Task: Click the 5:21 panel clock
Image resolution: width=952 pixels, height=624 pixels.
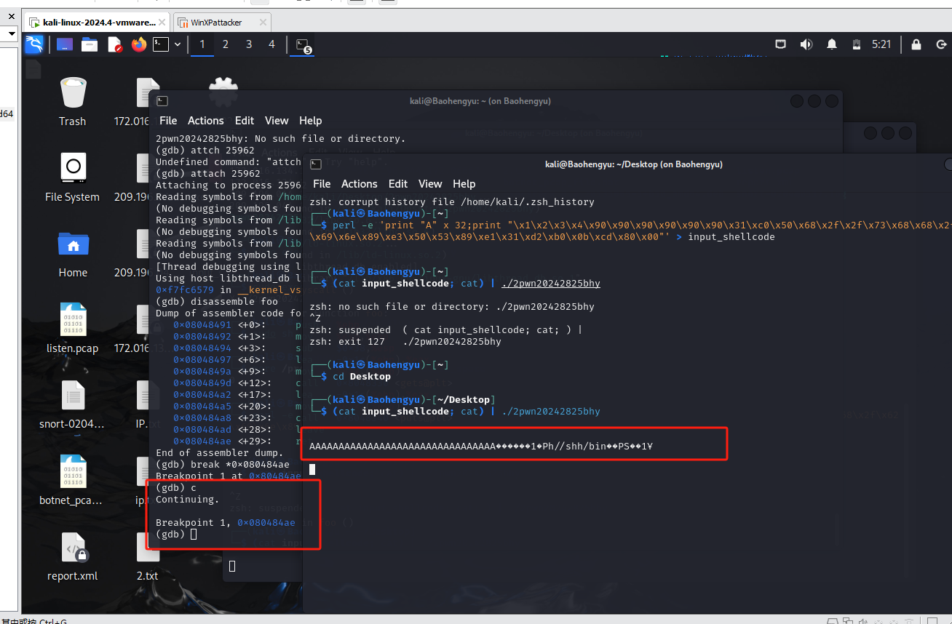Action: tap(881, 44)
